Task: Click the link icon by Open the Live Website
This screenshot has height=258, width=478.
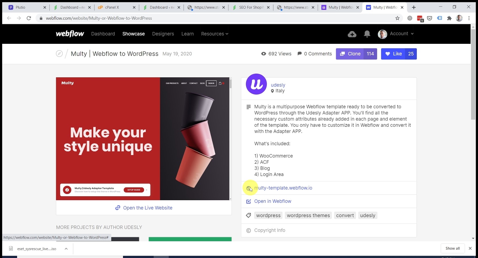Action: tap(118, 208)
